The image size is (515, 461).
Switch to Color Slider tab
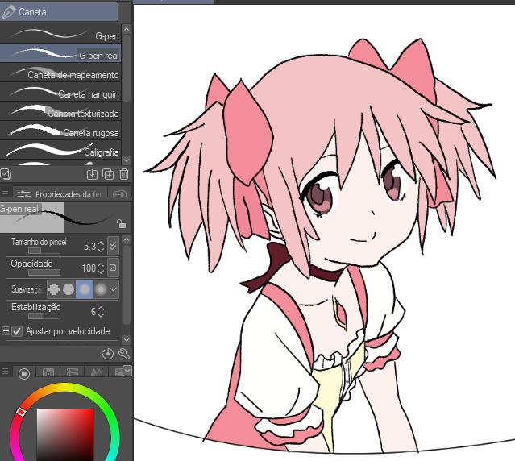[x=73, y=372]
